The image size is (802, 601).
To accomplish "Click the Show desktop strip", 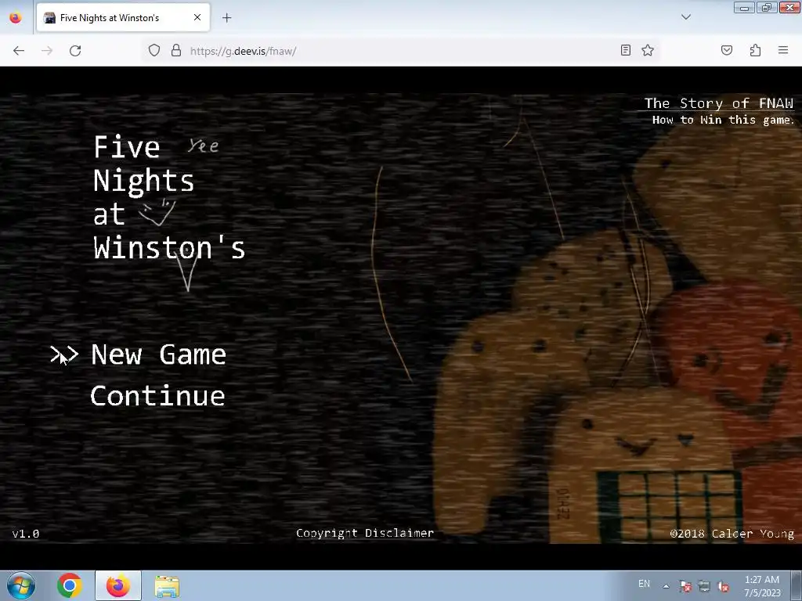I will tap(797, 585).
